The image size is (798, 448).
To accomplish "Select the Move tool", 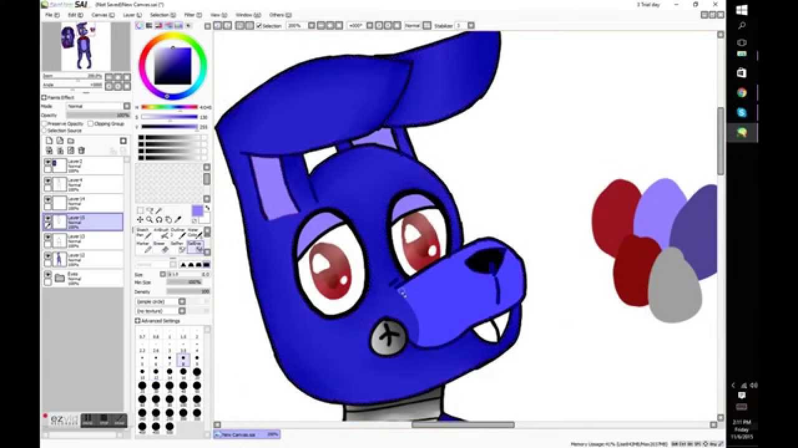I will pyautogui.click(x=140, y=220).
